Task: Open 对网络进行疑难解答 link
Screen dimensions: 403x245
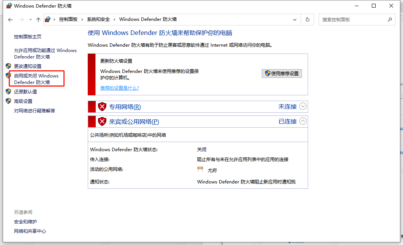Action: click(x=35, y=111)
